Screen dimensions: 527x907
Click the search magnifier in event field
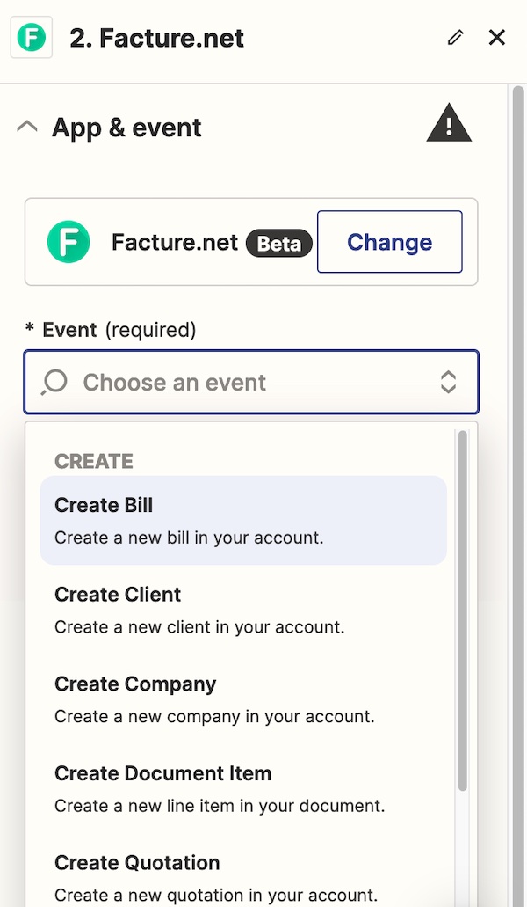click(x=54, y=383)
